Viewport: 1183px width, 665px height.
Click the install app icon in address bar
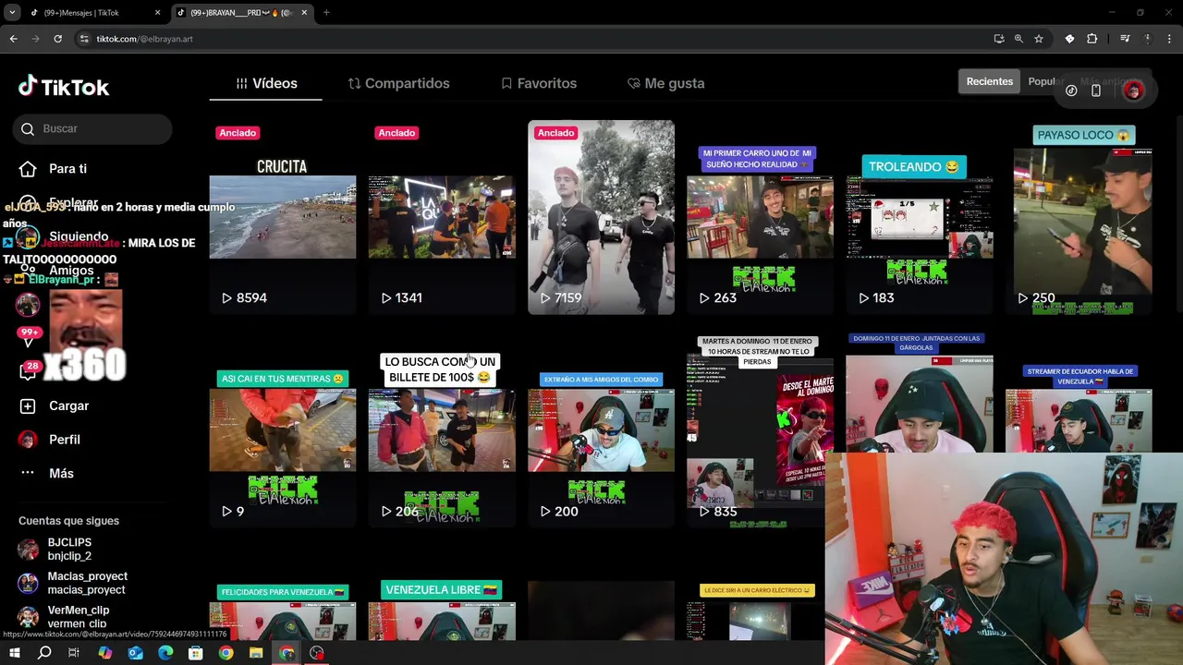[x=999, y=39]
